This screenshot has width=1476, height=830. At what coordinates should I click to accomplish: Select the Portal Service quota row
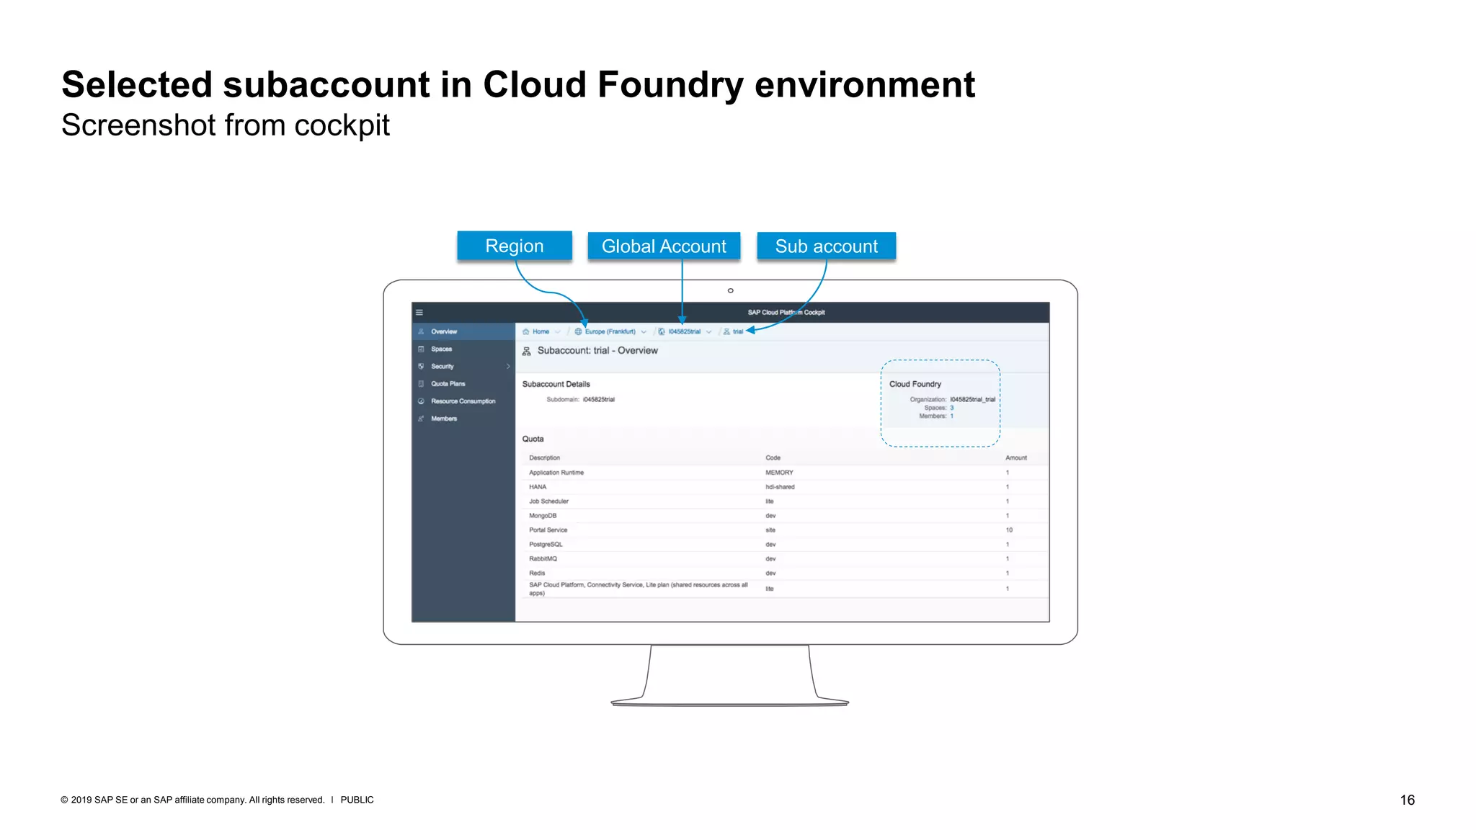(784, 530)
